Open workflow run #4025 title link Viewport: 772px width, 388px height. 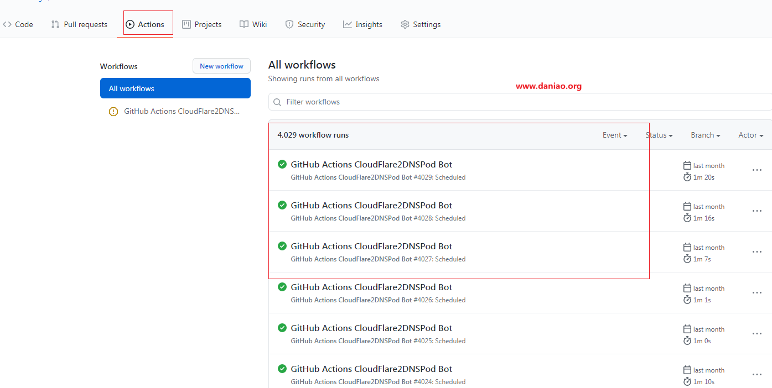click(x=371, y=328)
